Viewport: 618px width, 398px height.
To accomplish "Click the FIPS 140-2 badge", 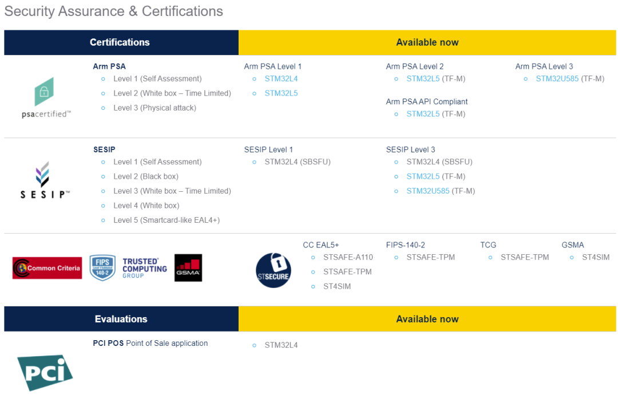I will pos(102,267).
